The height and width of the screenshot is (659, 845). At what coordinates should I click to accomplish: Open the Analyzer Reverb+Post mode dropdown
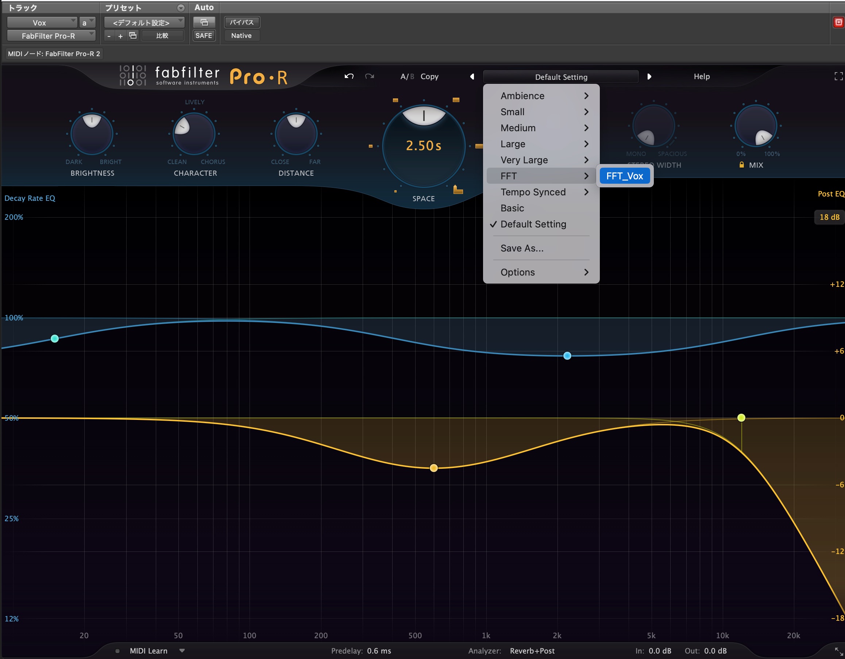(x=532, y=651)
